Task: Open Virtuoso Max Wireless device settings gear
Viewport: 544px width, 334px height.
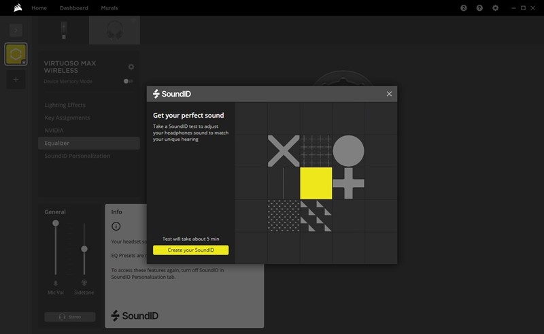Action: (x=131, y=67)
